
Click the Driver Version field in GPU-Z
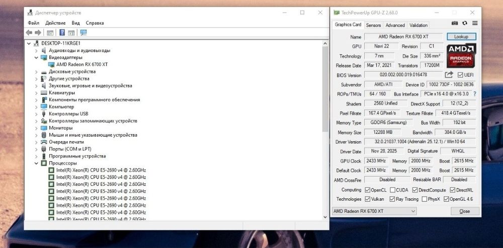click(420, 142)
